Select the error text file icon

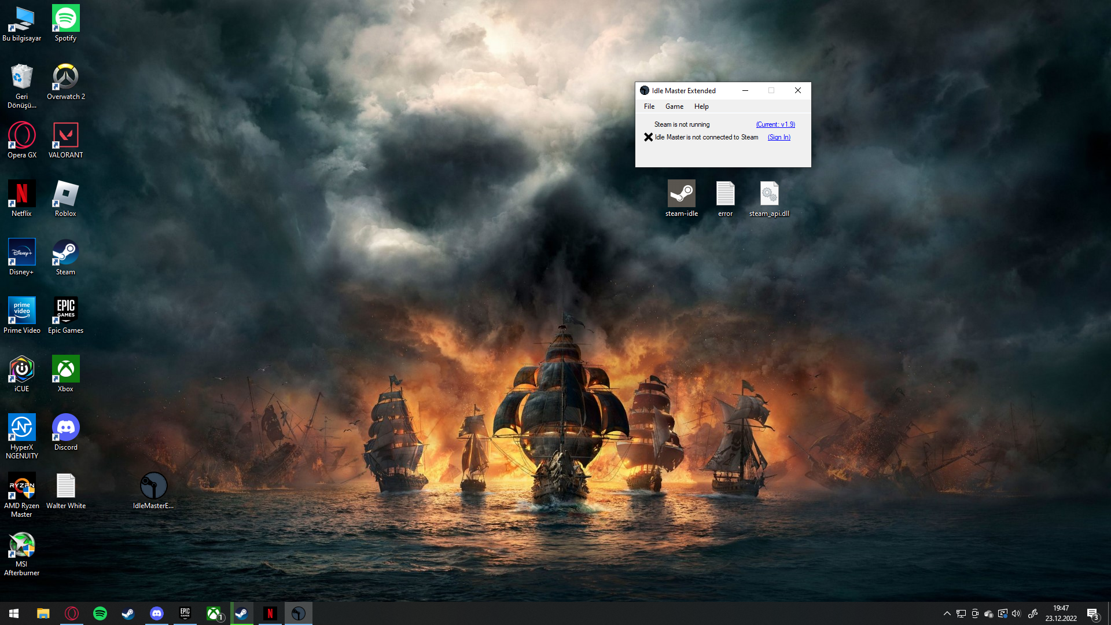coord(725,194)
